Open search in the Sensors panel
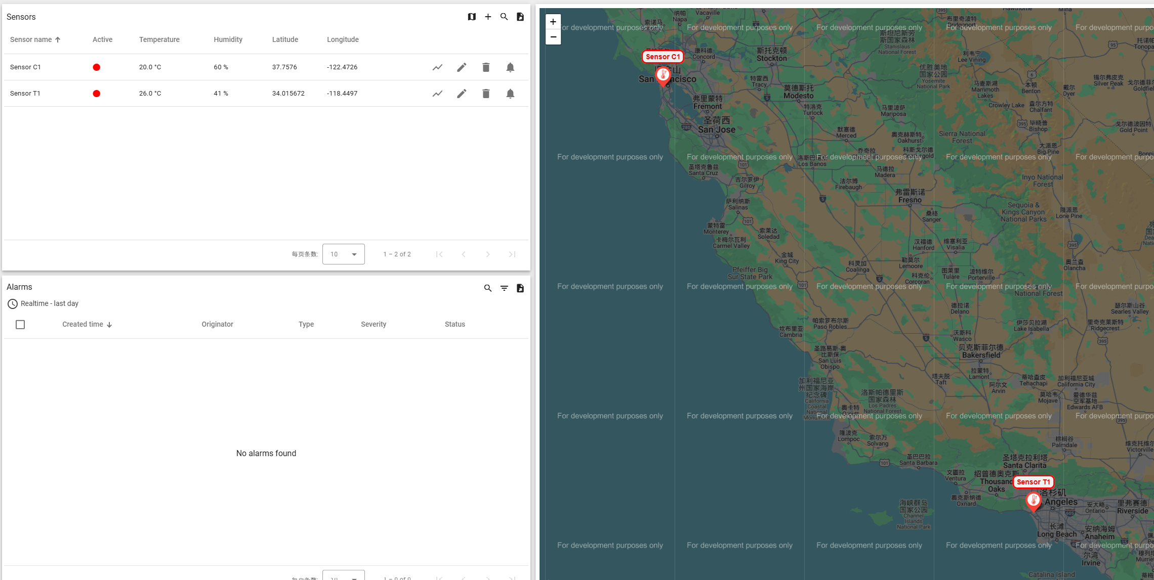1154x580 pixels. (504, 17)
